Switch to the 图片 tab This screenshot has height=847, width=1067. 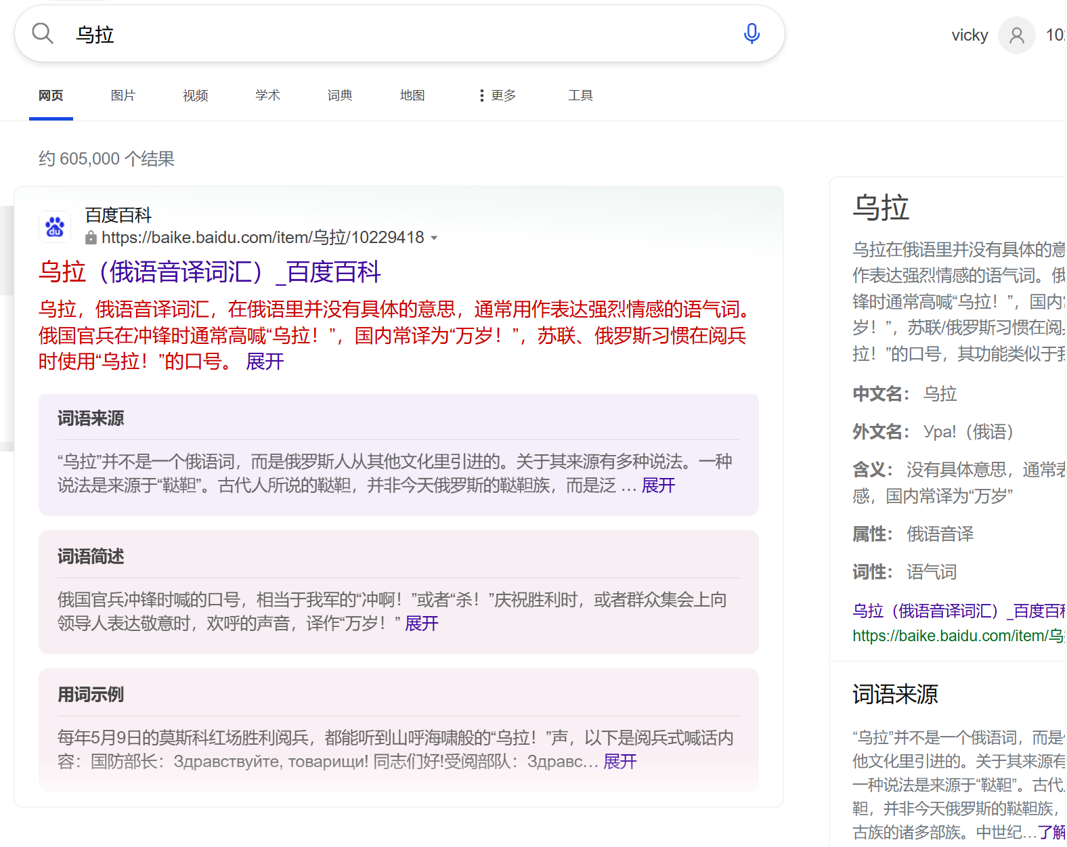(x=123, y=95)
